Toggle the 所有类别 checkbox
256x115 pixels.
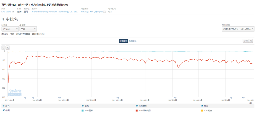137,106
